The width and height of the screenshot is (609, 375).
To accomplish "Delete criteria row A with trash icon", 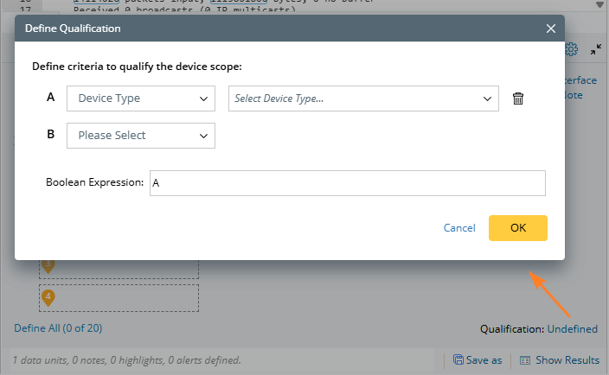I will (x=518, y=99).
